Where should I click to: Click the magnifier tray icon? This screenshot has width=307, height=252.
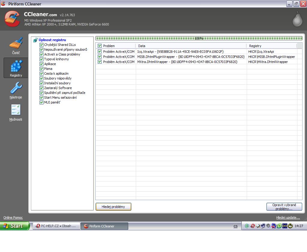(x=258, y=226)
